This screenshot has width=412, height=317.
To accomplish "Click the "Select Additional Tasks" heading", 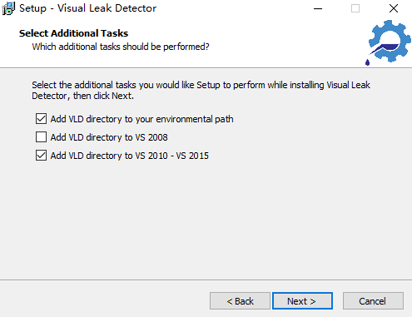I will [74, 34].
